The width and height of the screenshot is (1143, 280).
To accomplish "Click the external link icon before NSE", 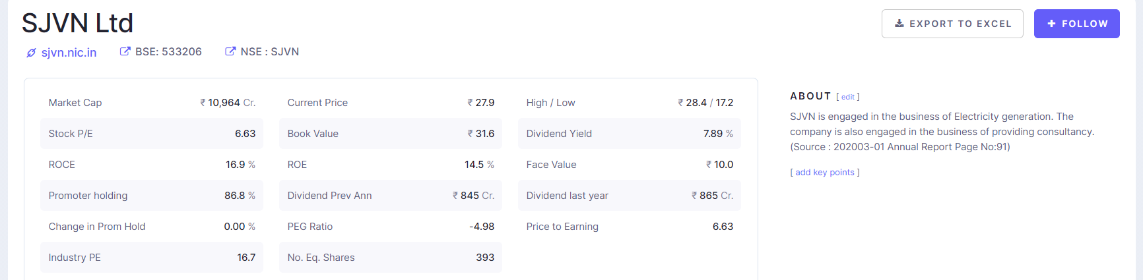I will point(230,51).
